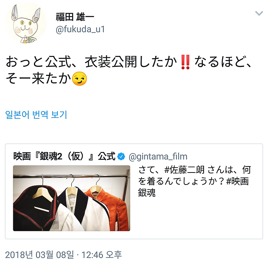Expand the tweet options chevron

(259, 13)
